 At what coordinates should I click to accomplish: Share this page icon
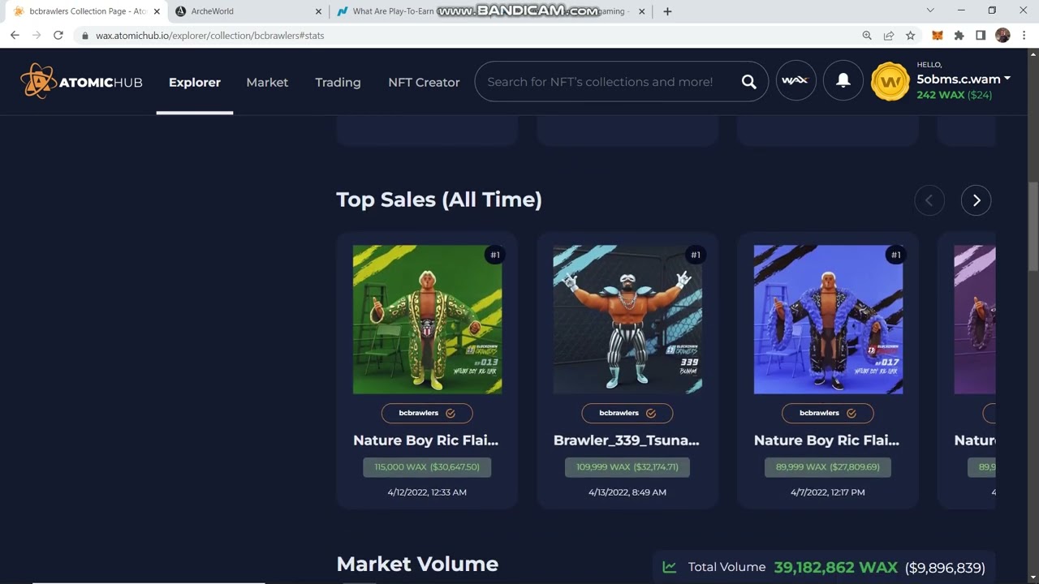point(889,36)
